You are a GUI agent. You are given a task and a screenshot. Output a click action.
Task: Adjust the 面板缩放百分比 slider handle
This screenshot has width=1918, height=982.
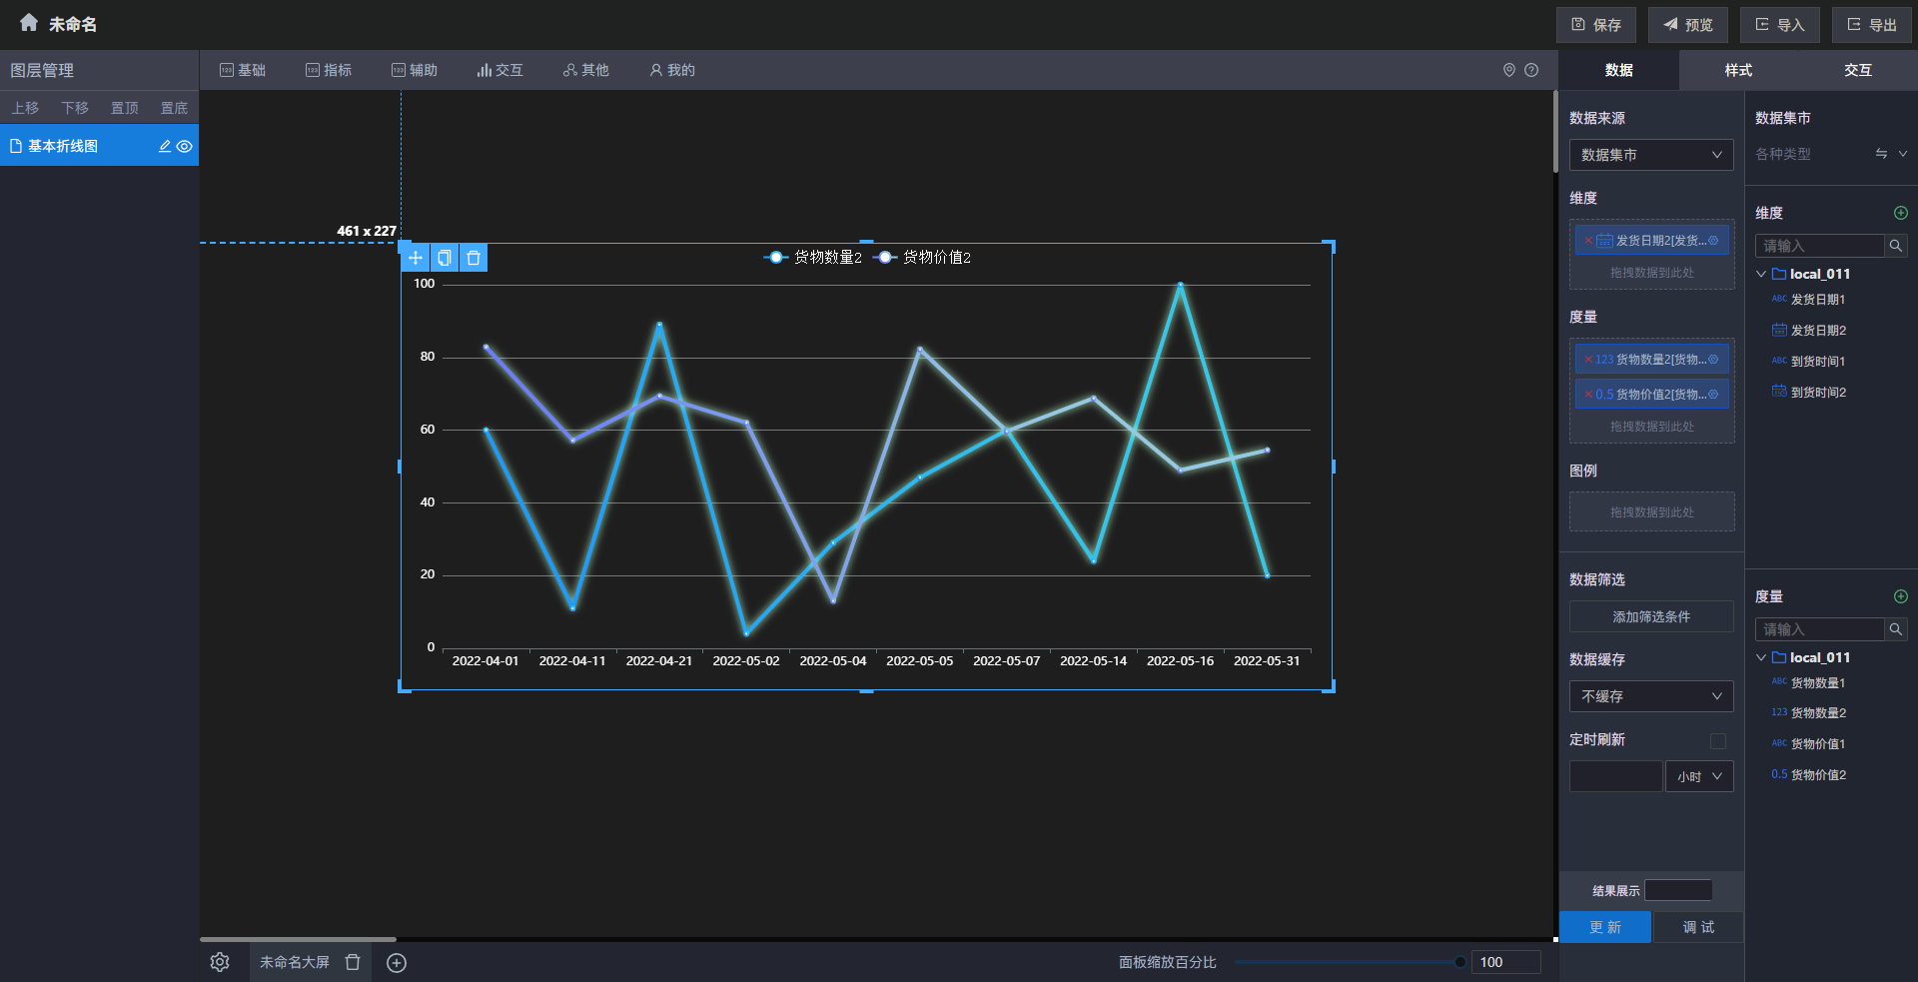1459,962
